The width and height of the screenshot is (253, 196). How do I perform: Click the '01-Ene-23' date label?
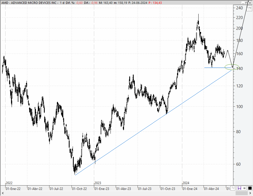[x=102, y=189]
